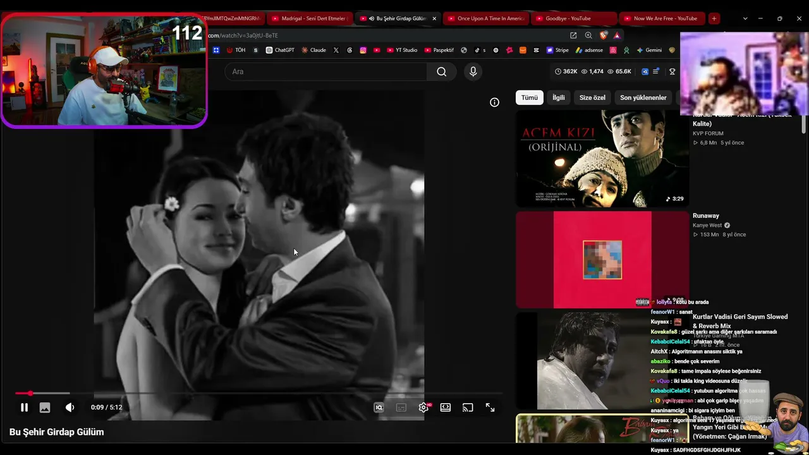Click the 362K watch-time stat in the header

point(566,71)
